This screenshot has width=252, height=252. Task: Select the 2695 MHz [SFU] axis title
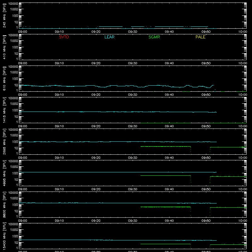pos(4,142)
